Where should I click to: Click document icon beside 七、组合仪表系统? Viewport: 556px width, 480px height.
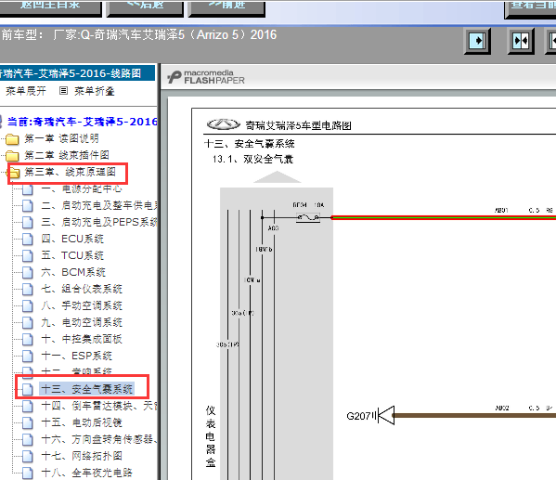pyautogui.click(x=28, y=289)
